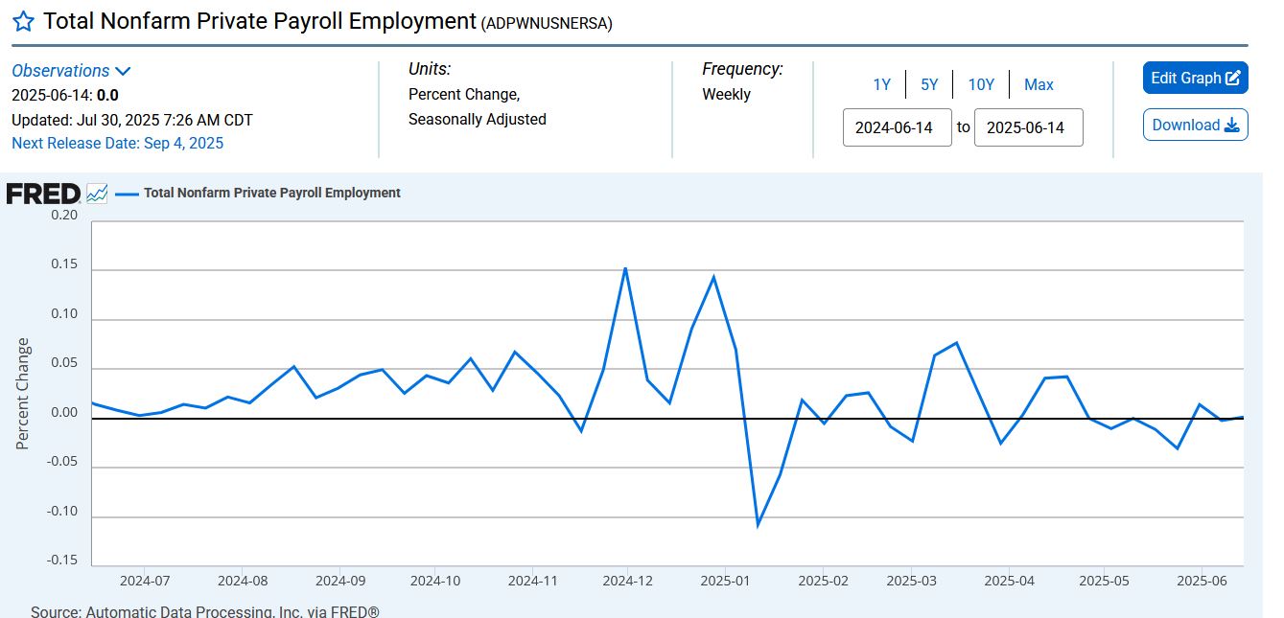Toggle the Total Nonfarm Private Payroll legend label
Screen dimensions: 1284x618
pyautogui.click(x=271, y=194)
